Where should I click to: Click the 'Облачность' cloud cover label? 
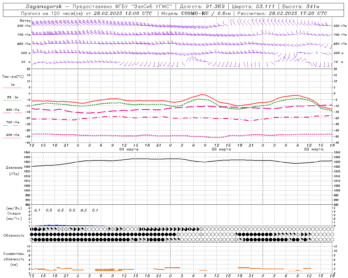click(14, 235)
